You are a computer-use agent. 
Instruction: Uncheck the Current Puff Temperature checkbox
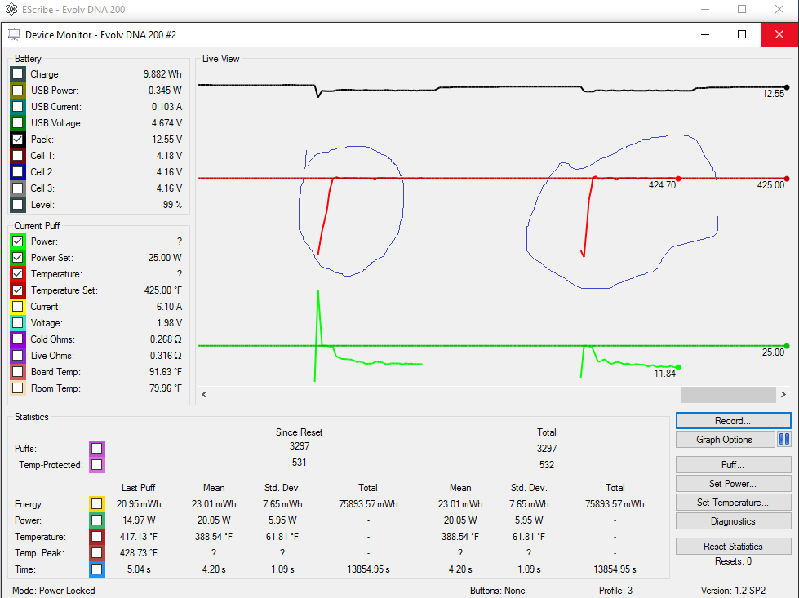coord(18,273)
